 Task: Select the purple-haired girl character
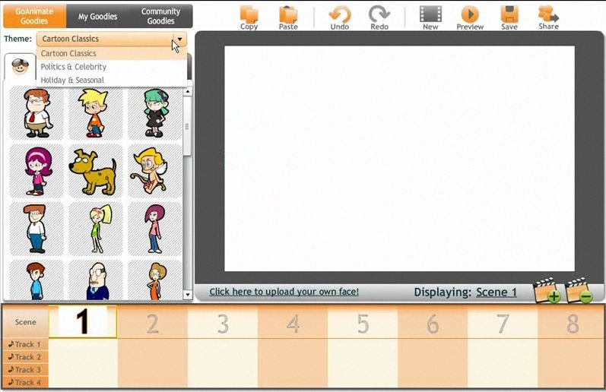36,171
